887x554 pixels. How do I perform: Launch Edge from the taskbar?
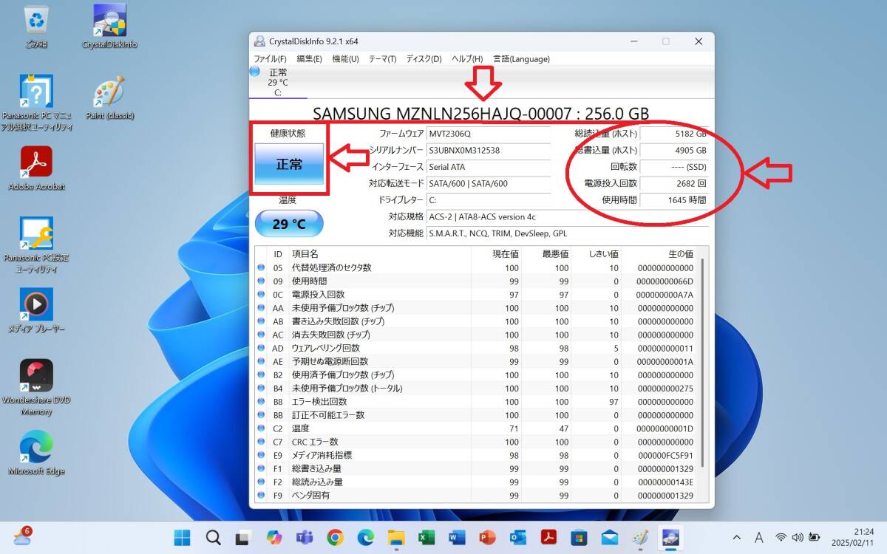click(x=366, y=537)
